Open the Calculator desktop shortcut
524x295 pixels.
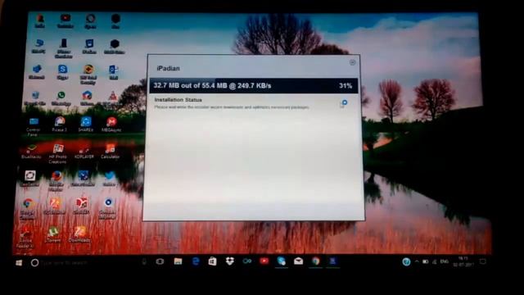(x=110, y=151)
